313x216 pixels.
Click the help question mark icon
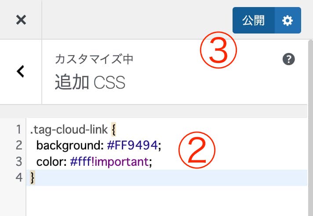click(x=288, y=59)
